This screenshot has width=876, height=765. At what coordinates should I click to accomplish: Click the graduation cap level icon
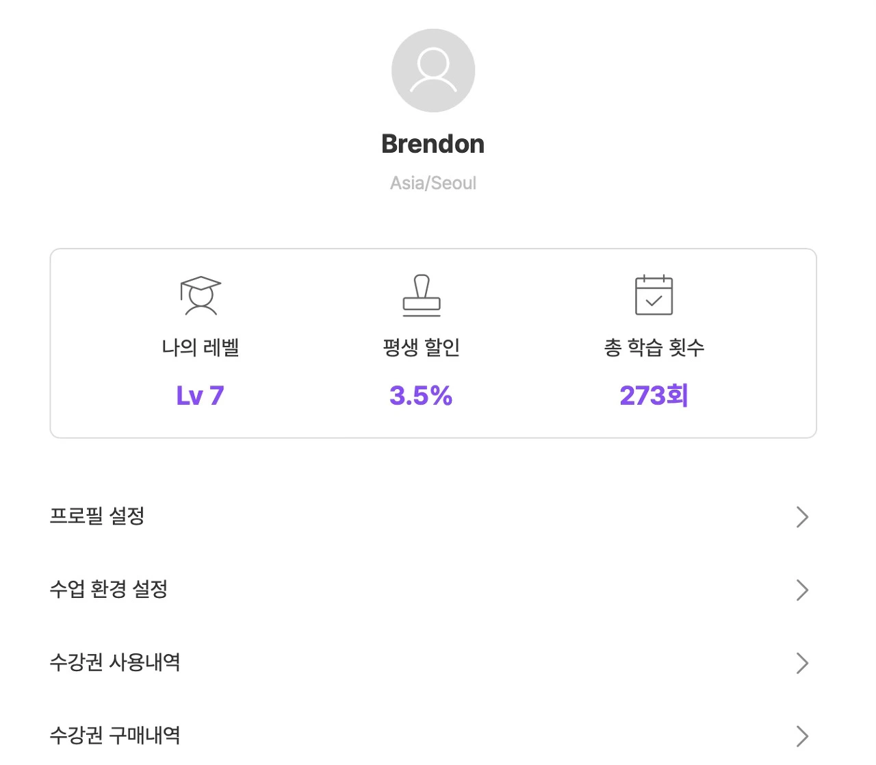pos(201,296)
